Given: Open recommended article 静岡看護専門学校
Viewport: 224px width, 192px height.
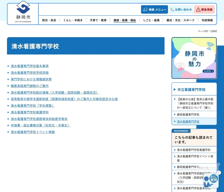Looking at the screenshot, I should tap(194, 167).
